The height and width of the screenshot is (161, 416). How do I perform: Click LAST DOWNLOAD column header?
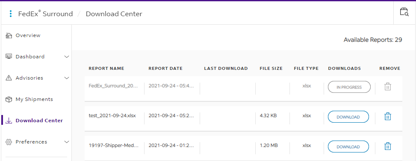226,69
